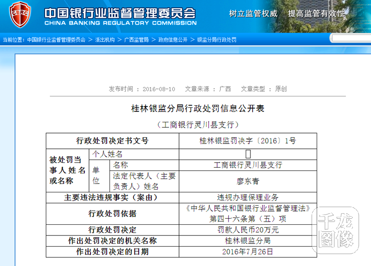Navigate to 政府信息公开 breadcrumb
This screenshot has width=371, height=266.
click(173, 40)
